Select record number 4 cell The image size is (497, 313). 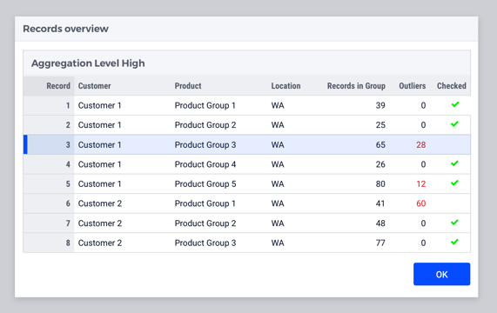pos(49,164)
